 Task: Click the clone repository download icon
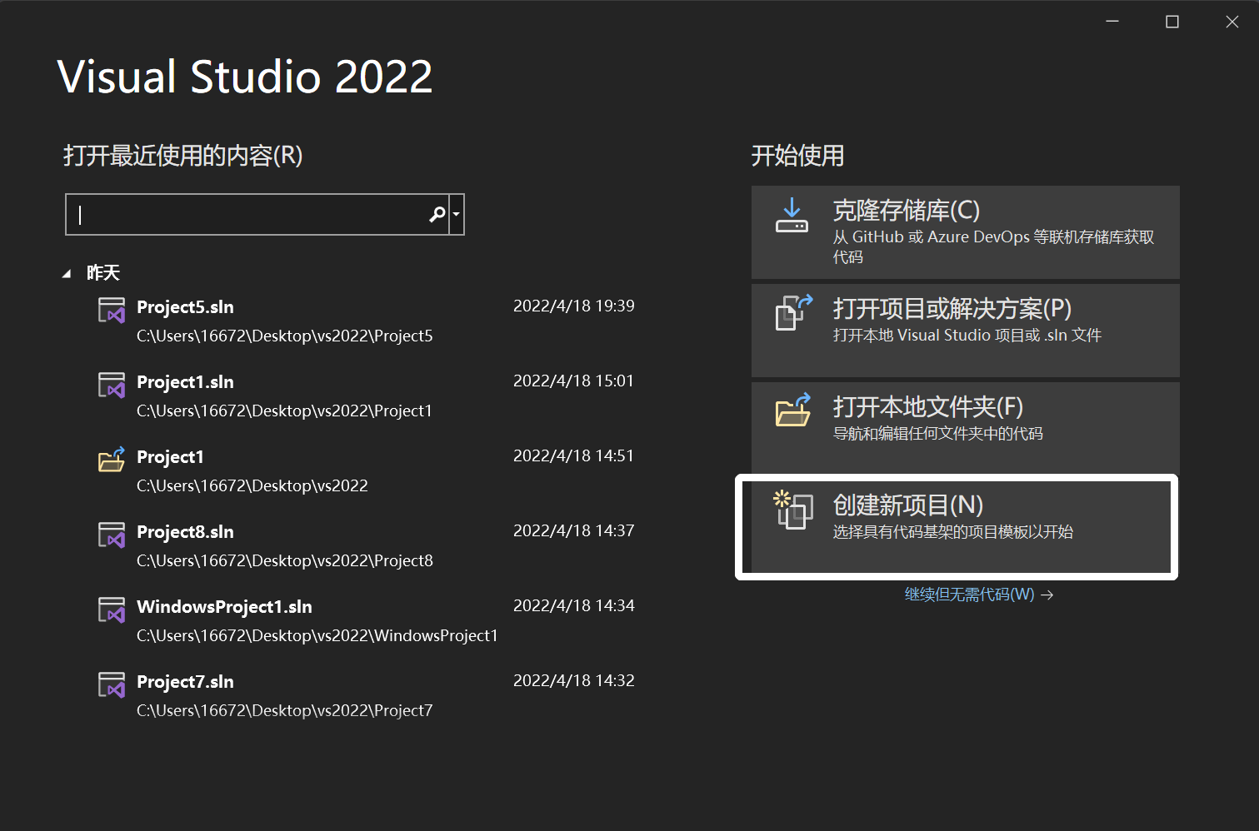(x=792, y=216)
